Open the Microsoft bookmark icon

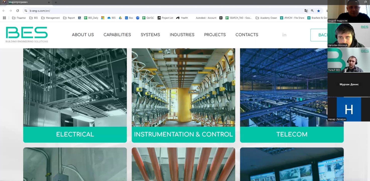tap(103, 18)
